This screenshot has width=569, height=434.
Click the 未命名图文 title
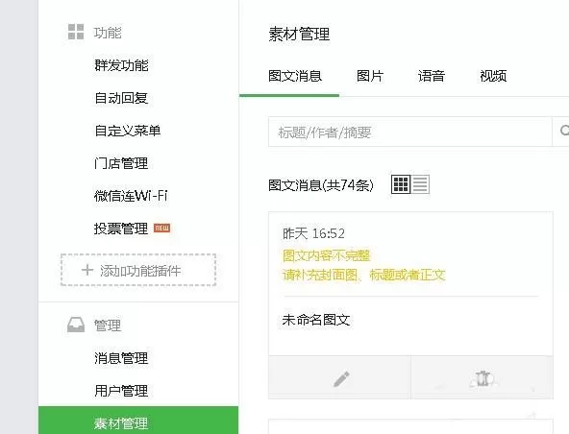pyautogui.click(x=316, y=320)
